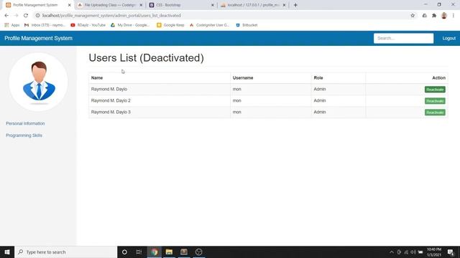Open the Bitbucket bookmark
This screenshot has height=258, width=460.
pyautogui.click(x=247, y=25)
